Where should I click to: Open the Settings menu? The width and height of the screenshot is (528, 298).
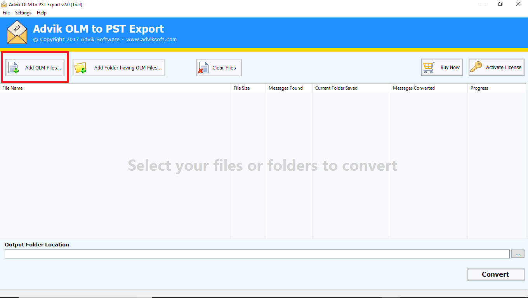click(x=23, y=13)
